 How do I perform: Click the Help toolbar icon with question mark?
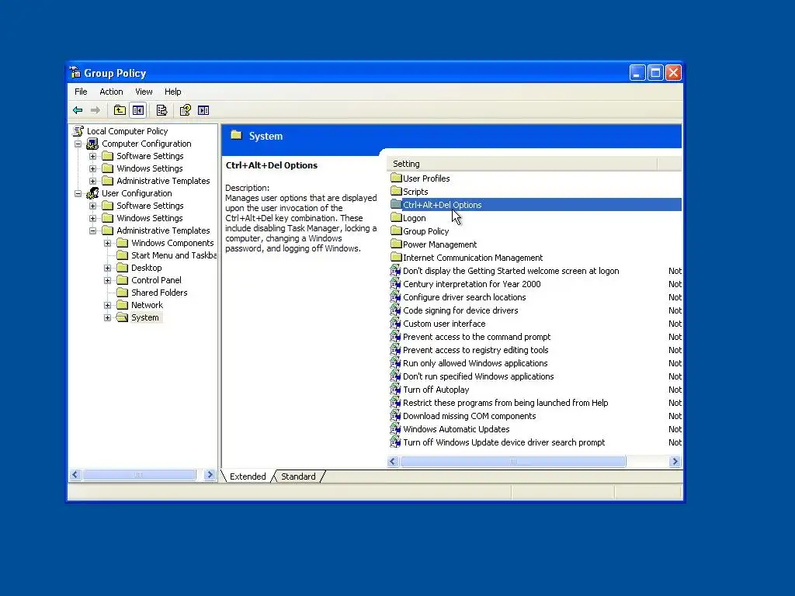coord(185,110)
